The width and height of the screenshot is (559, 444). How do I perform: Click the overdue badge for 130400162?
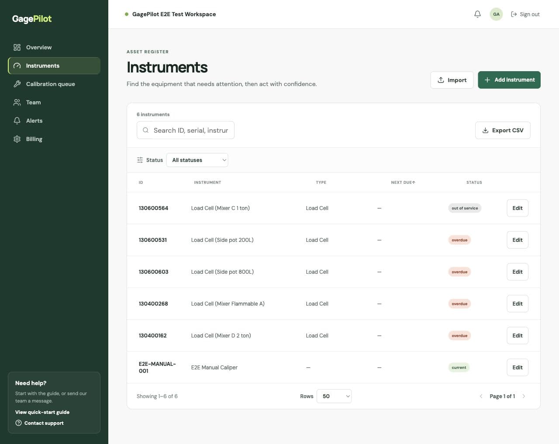(x=459, y=335)
